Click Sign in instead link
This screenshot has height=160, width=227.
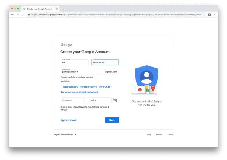click(x=68, y=120)
